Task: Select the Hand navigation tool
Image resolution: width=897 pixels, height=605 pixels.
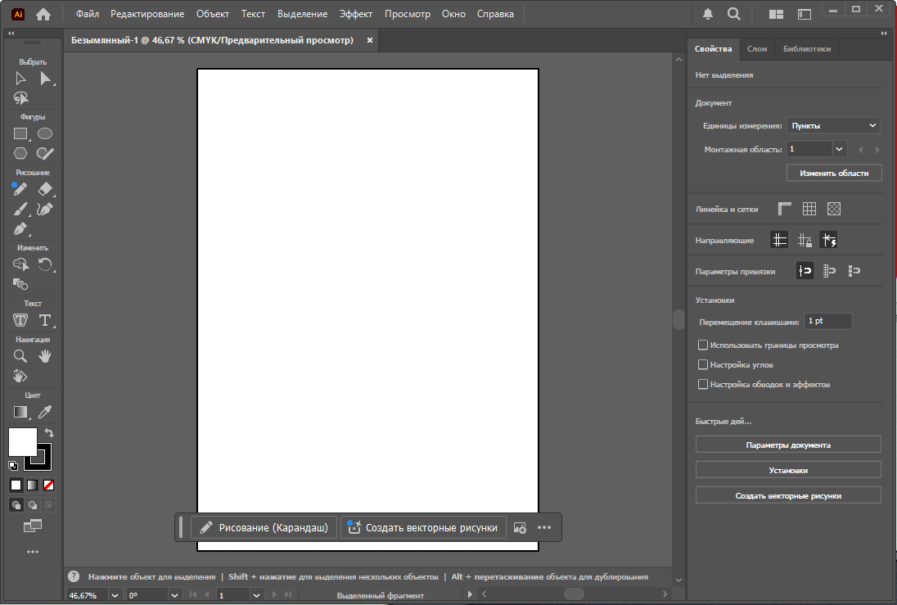Action: [45, 356]
